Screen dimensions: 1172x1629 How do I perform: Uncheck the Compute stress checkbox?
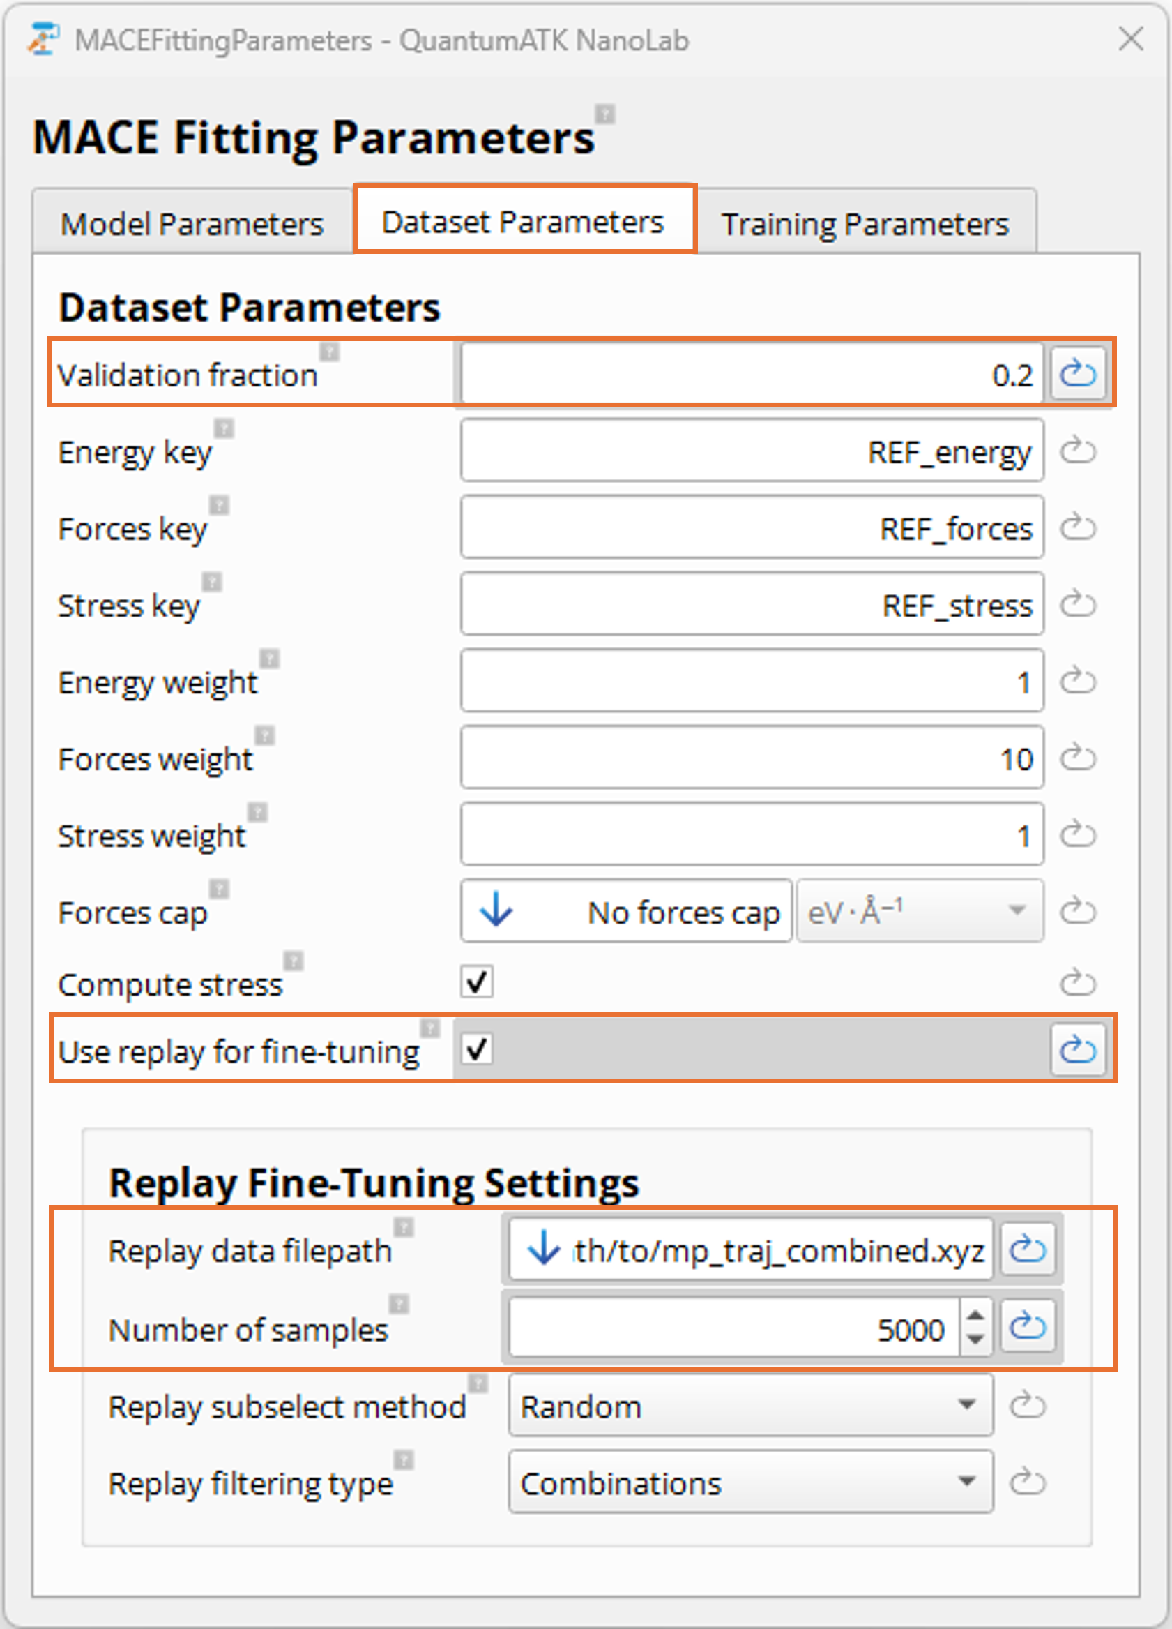[x=478, y=982]
